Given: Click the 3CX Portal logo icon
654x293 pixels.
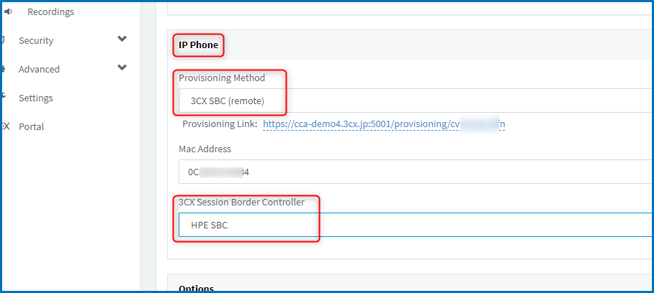Looking at the screenshot, I should pyautogui.click(x=6, y=126).
